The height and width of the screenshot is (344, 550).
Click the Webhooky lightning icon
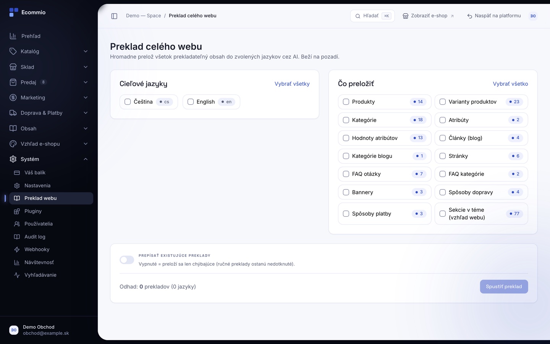click(x=17, y=250)
